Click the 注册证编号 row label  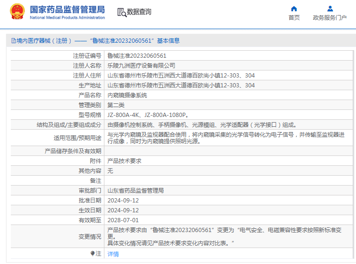point(87,55)
